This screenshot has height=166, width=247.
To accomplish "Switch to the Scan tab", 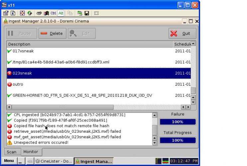I will click(12, 152).
